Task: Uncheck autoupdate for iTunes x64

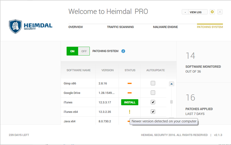Action: click(x=153, y=111)
